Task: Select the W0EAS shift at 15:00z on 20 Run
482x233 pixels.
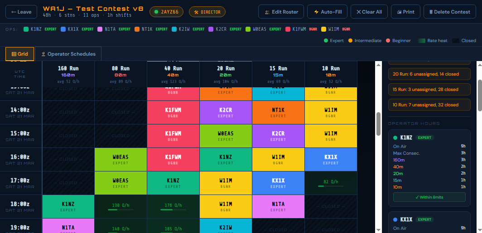Action: coord(226,136)
